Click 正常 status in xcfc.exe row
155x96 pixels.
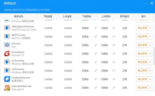pyautogui.click(x=125, y=45)
